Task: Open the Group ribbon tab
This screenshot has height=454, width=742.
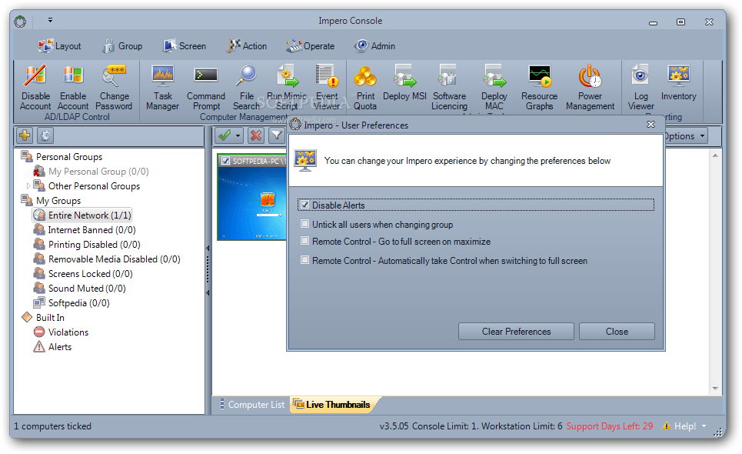Action: click(122, 46)
